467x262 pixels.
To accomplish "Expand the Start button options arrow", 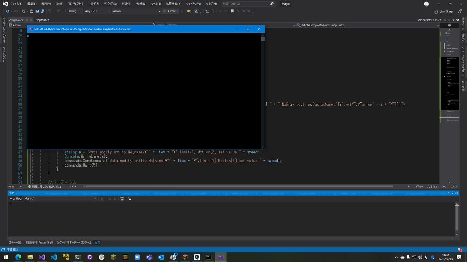I will [178, 11].
